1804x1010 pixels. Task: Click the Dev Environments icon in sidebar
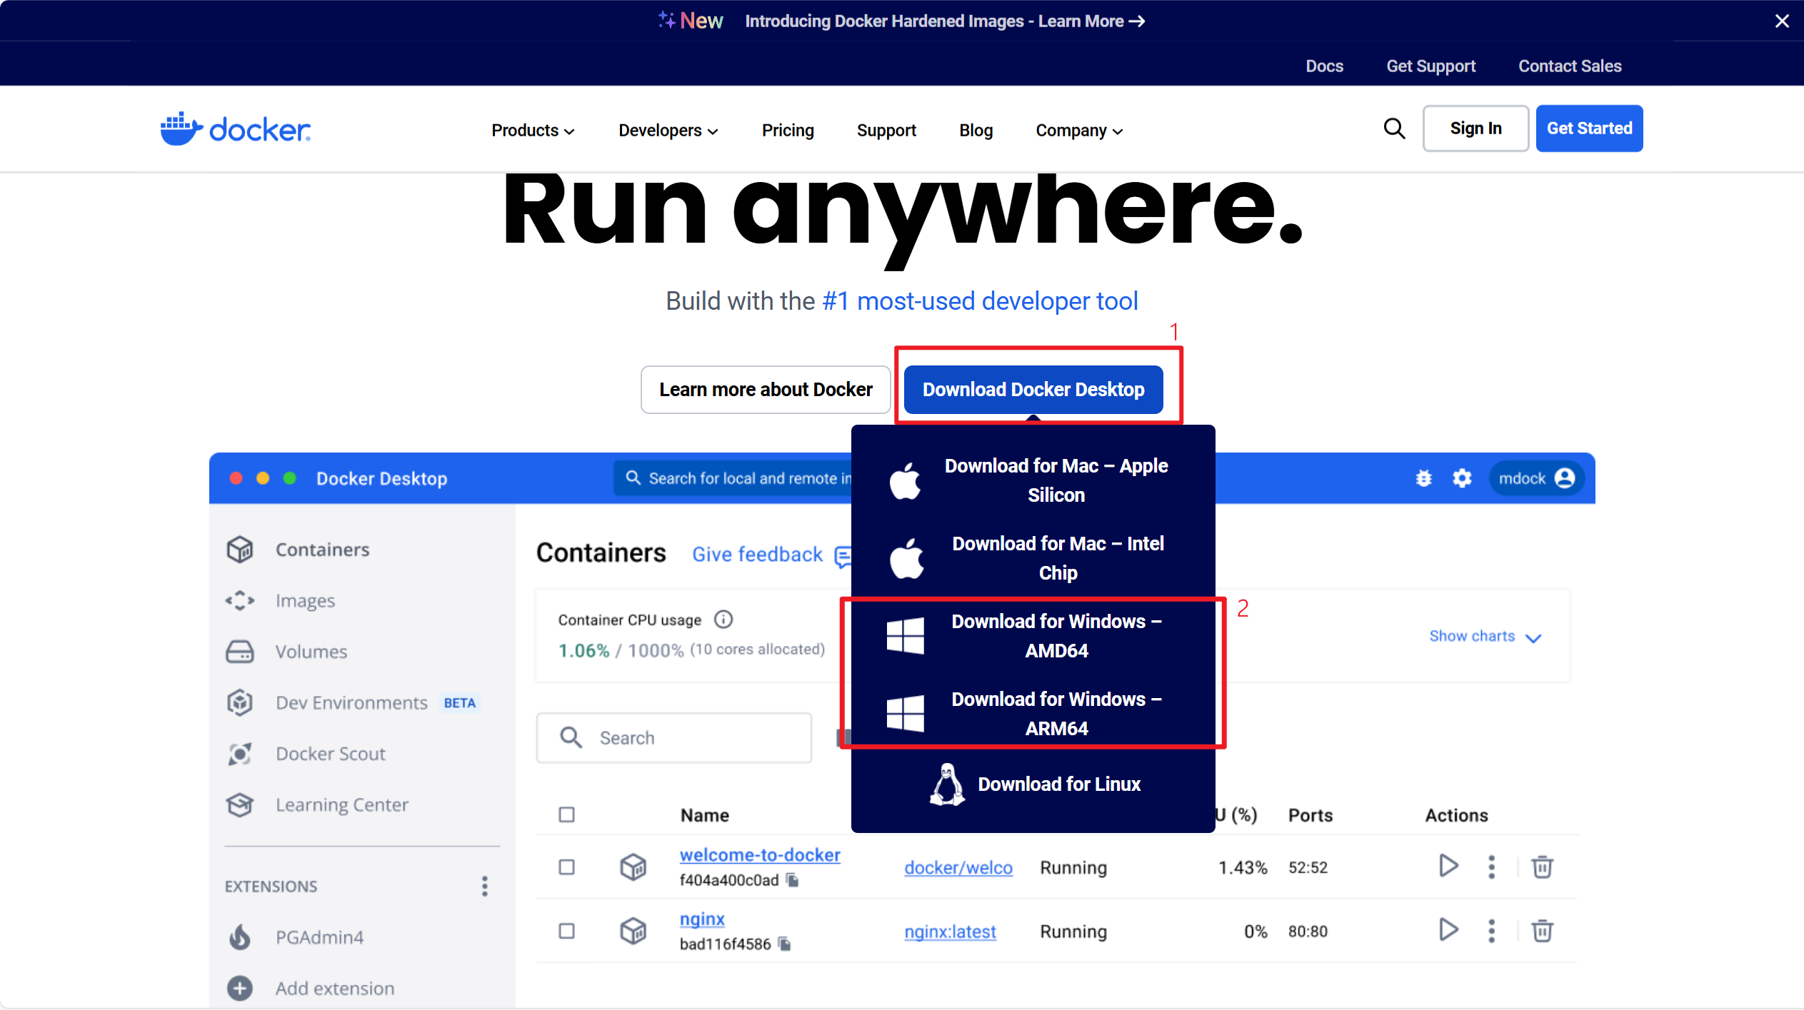pyautogui.click(x=240, y=702)
